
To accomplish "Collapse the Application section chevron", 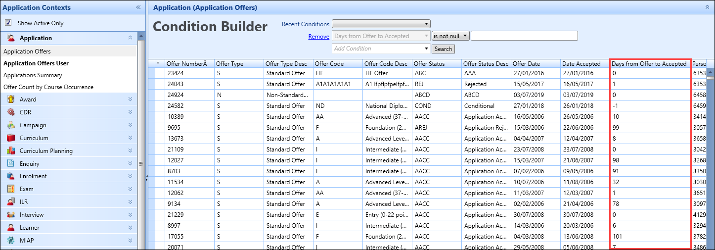I will (x=130, y=38).
